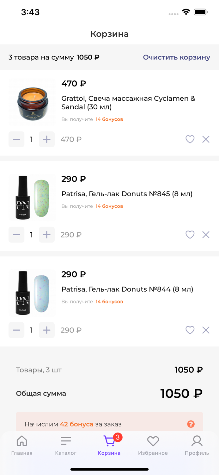This screenshot has width=219, height=475.
Task: Remove the Grattol candle using the X icon
Action: (206, 139)
